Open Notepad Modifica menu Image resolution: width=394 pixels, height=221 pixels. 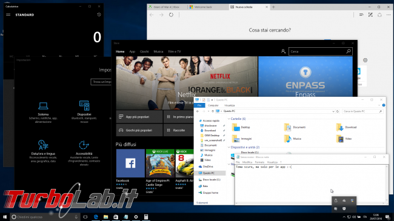(x=247, y=162)
